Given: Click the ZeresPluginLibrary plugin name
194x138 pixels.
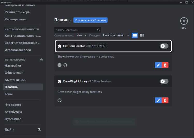Looking at the screenshot, I should click(x=75, y=81).
